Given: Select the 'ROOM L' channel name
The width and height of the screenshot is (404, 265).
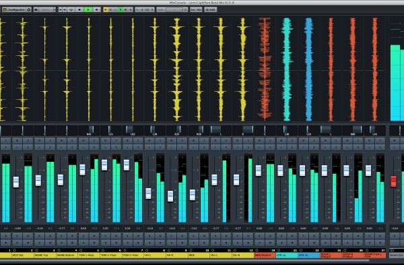Looking at the screenshot, I should click(331, 255).
